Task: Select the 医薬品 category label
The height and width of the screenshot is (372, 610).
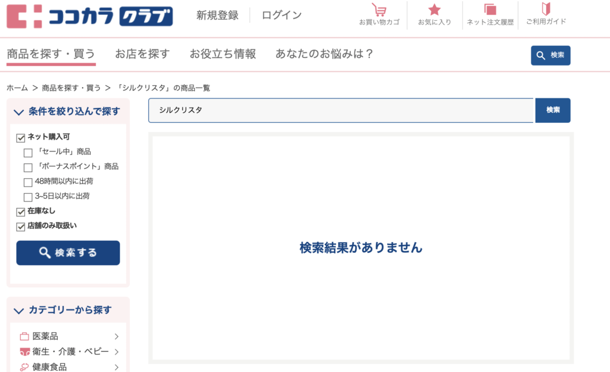Action: (45, 336)
